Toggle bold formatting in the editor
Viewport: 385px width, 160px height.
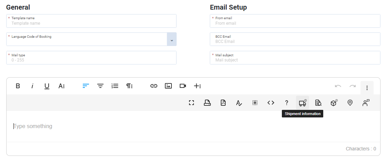point(18,86)
